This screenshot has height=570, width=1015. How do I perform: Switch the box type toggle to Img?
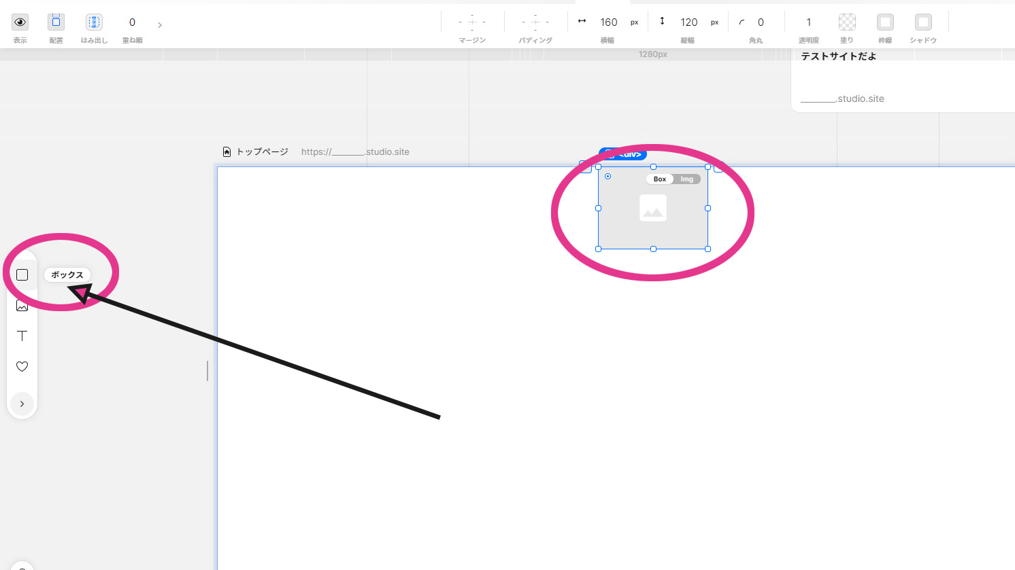[x=687, y=179]
